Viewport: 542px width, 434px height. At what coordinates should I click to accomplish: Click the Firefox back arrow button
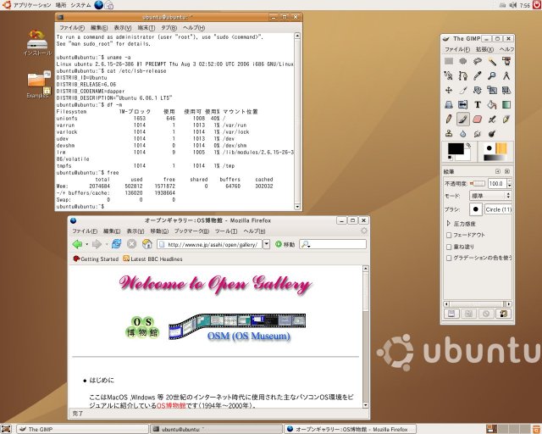[77, 244]
